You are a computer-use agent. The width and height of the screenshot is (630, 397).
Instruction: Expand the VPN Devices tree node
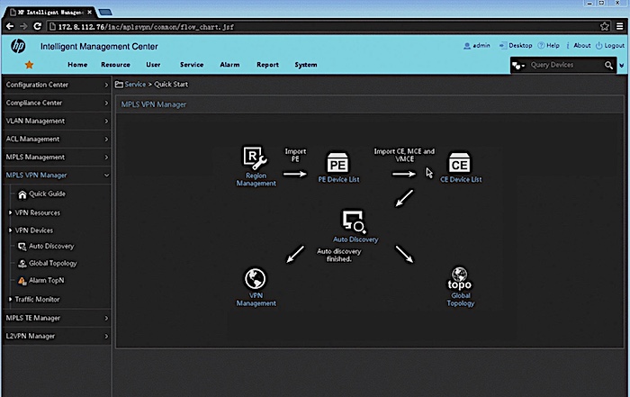pos(10,230)
